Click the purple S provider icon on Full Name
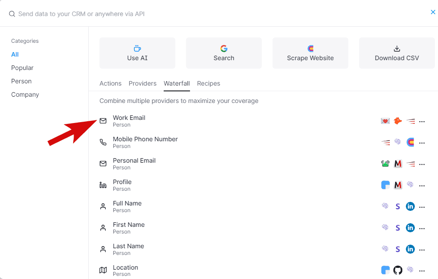This screenshot has width=438, height=279. pyautogui.click(x=398, y=206)
